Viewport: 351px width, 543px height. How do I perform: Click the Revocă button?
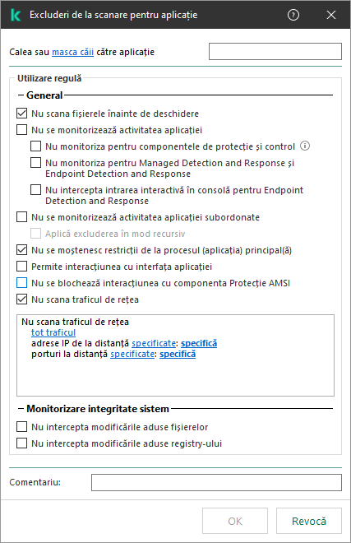click(x=309, y=521)
